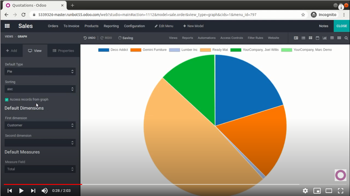Click the teal CLOSE button
Viewport: 350px width, 196px height.
click(x=341, y=26)
